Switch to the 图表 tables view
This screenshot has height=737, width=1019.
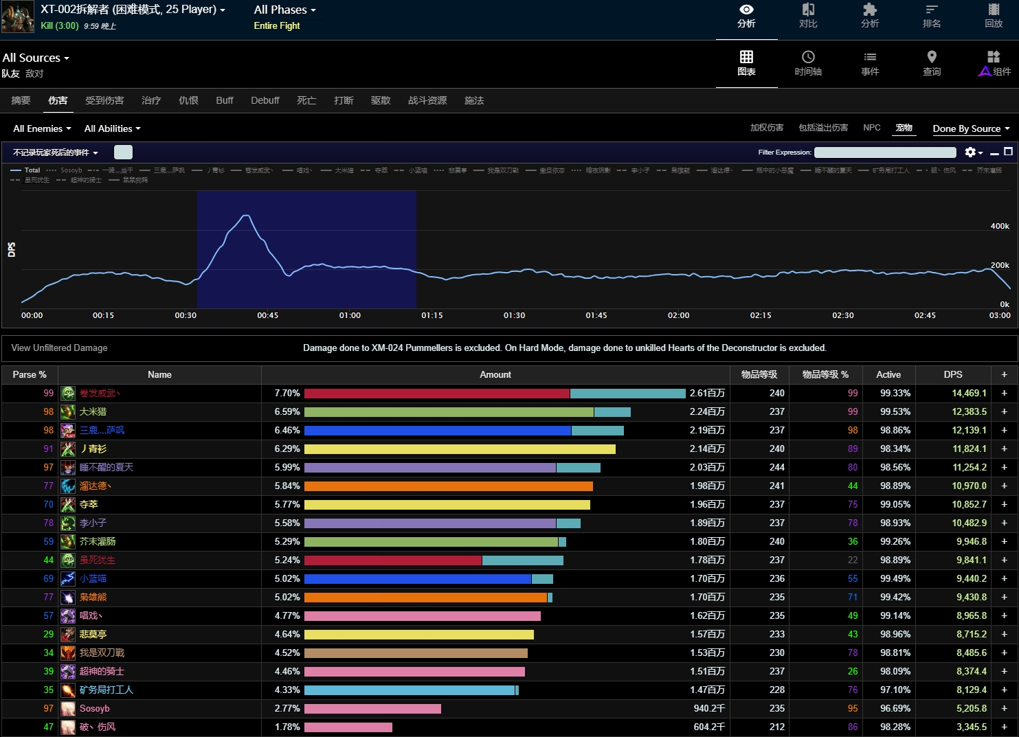click(x=746, y=63)
